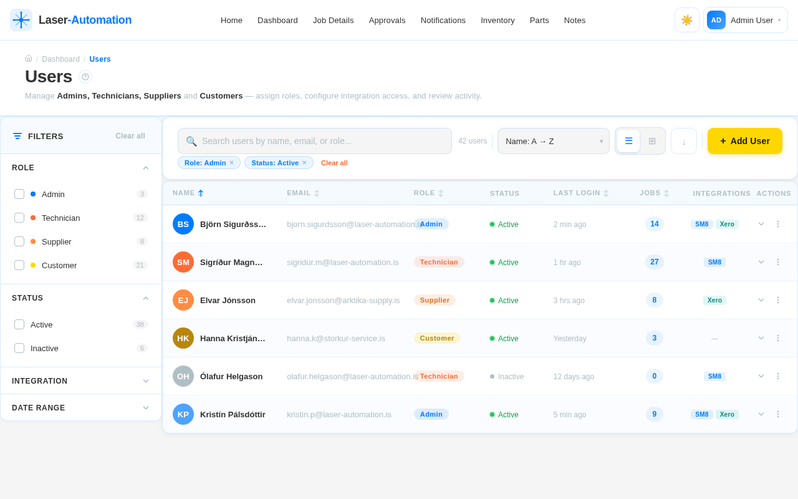Open the Inventory menu item
The image size is (798, 499).
(x=498, y=20)
